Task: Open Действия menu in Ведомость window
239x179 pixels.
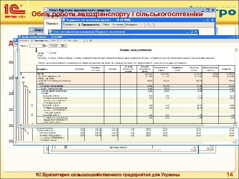Action: tap(69, 25)
